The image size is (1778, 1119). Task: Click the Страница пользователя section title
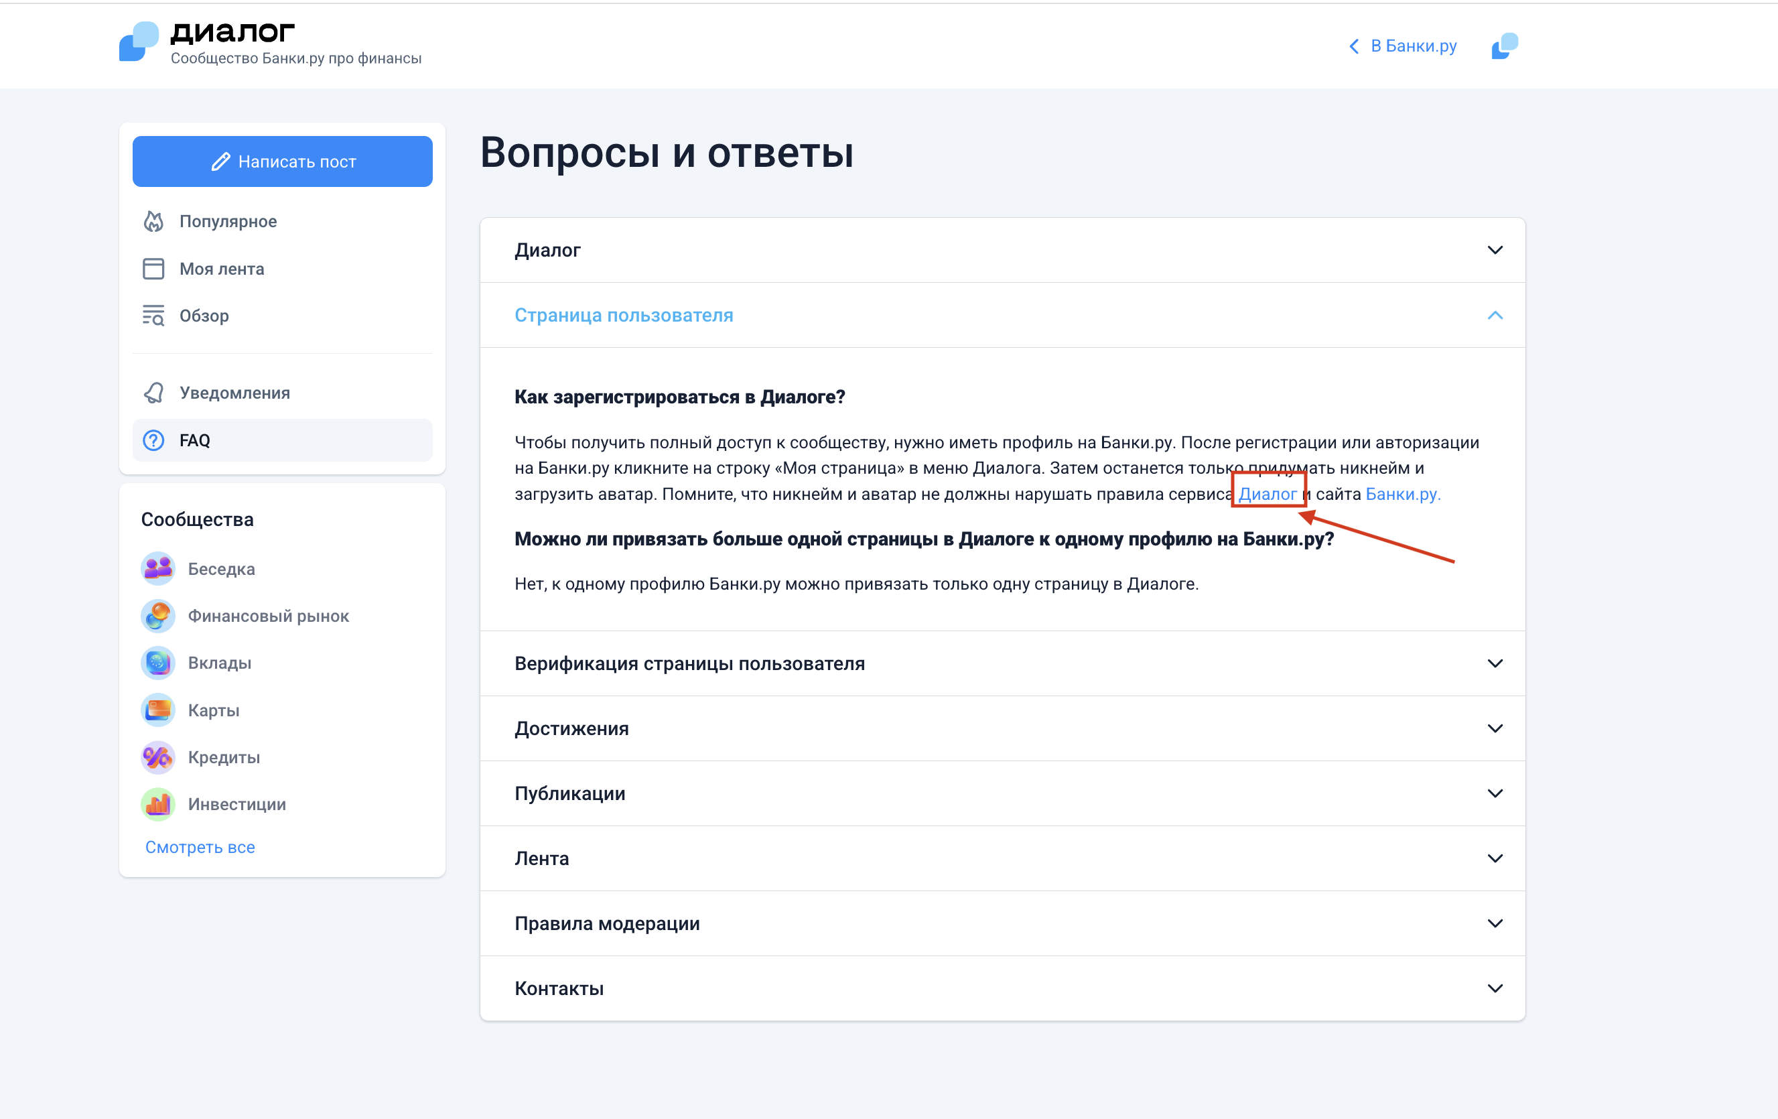pos(624,316)
